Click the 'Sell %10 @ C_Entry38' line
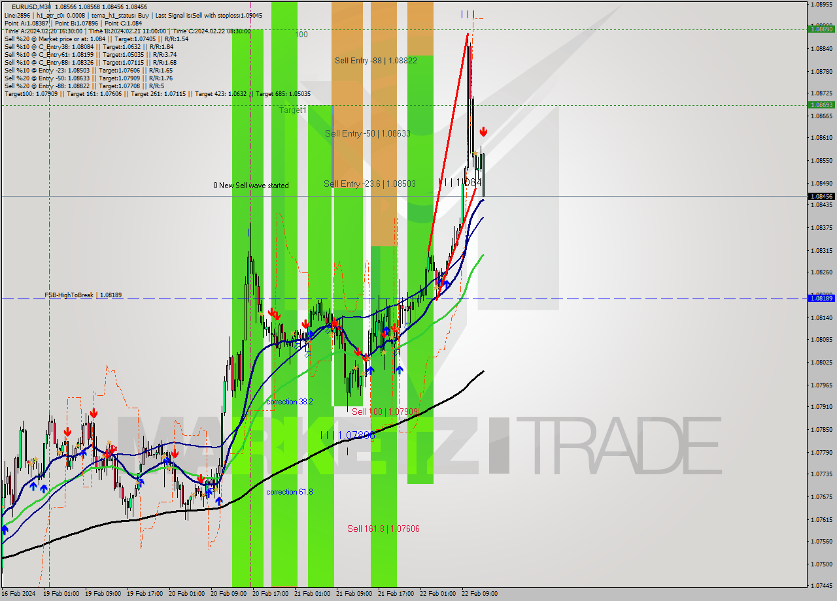 click(89, 46)
